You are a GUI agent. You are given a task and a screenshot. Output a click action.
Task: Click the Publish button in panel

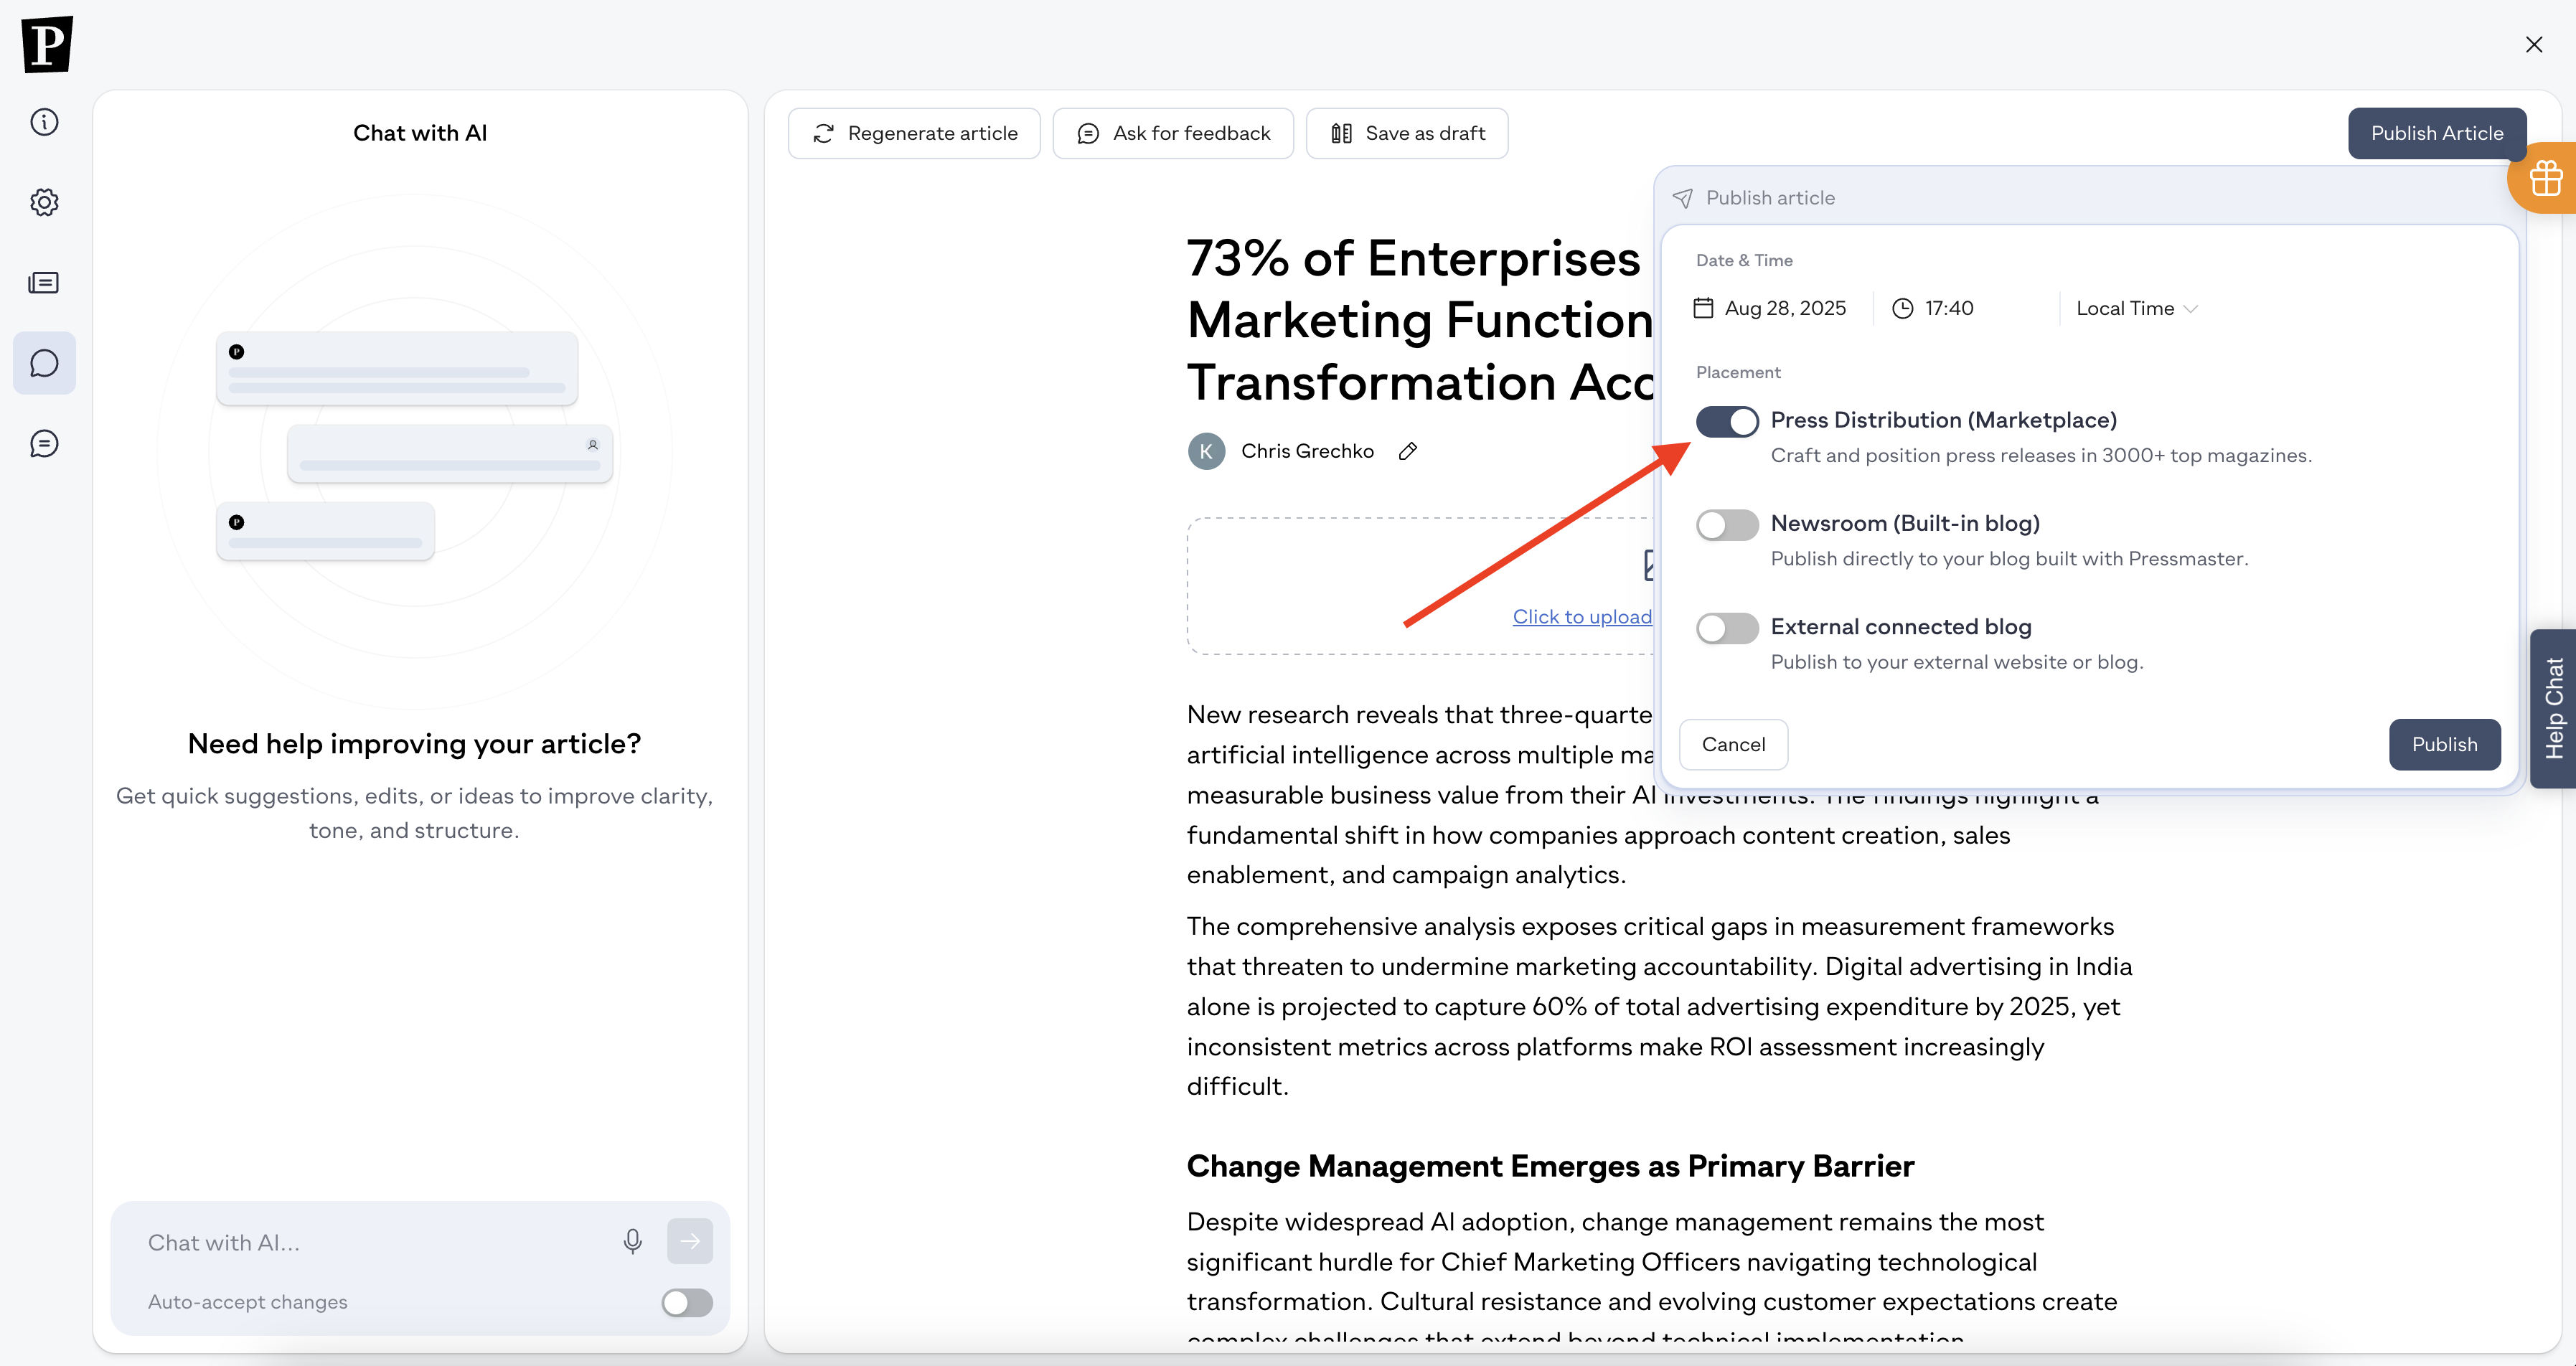[2444, 744]
